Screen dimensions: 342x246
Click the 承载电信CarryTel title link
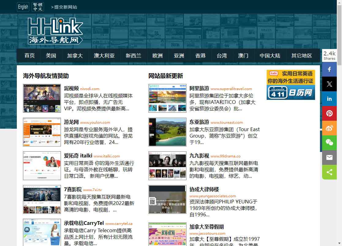pos(84,223)
